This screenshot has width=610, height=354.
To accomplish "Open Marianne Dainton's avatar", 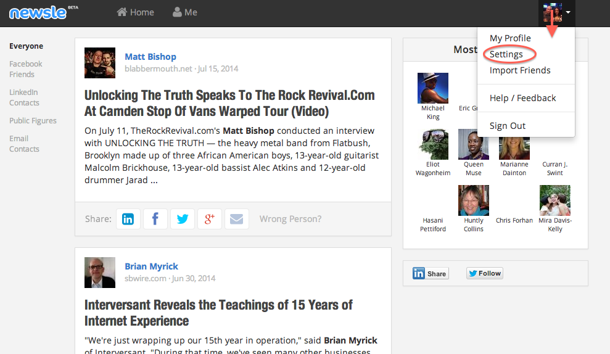I will (x=514, y=148).
